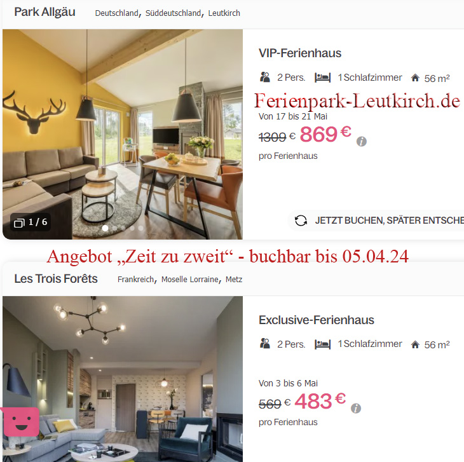Click the persons icon of VIP-Ferienhaus
Viewport: 464px width, 462px height.
[265, 77]
